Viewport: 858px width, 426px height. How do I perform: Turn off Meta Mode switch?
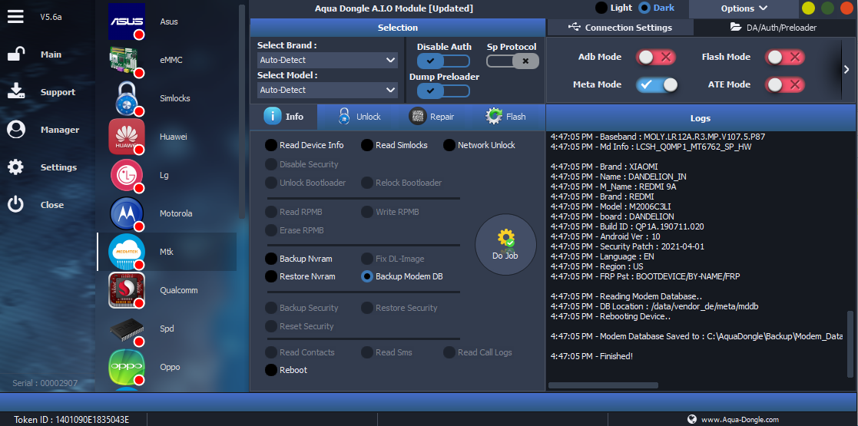[657, 84]
